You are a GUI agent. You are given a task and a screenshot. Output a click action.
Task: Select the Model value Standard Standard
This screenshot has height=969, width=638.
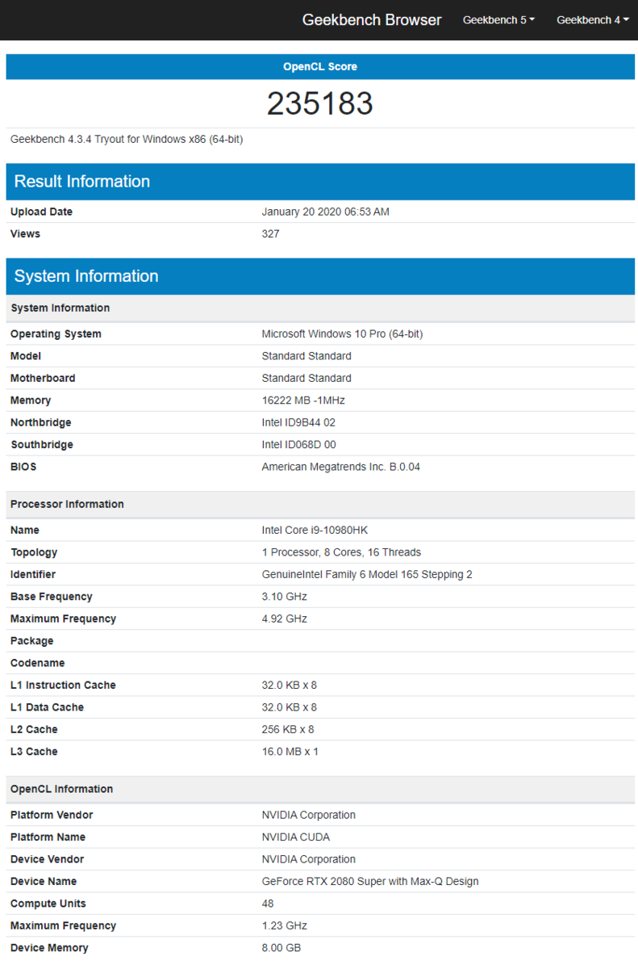tap(306, 356)
